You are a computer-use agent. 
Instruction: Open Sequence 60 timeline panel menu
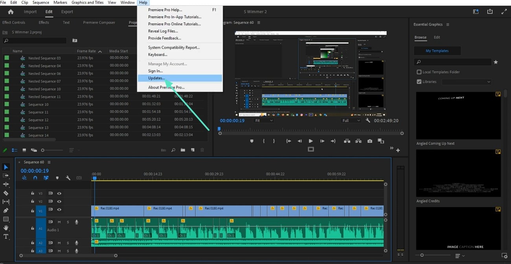[x=49, y=162]
